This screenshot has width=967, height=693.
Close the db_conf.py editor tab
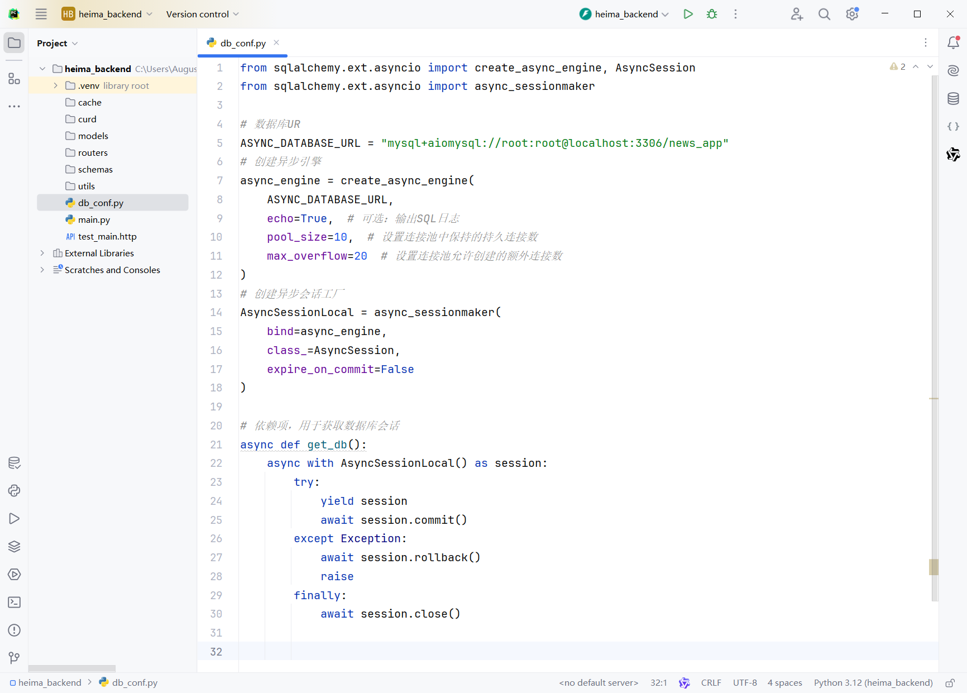(x=276, y=42)
